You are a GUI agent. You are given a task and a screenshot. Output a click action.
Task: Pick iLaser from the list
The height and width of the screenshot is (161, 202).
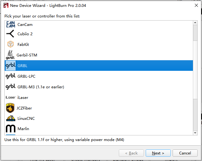pos(99,97)
